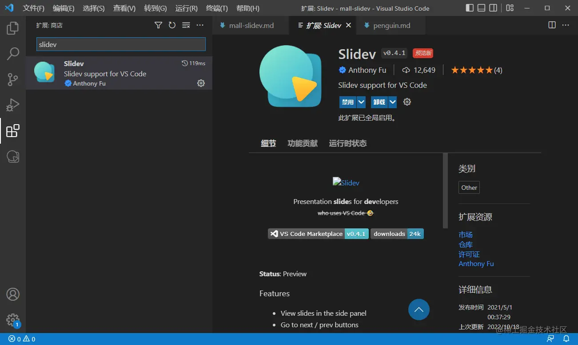Click the 12,649 install count

tap(419, 70)
